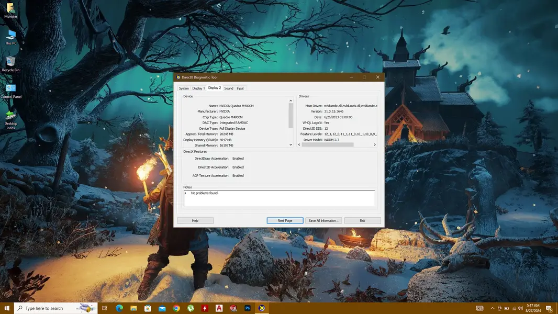Click the Device list scroll up arrow
558x314 pixels.
click(291, 100)
